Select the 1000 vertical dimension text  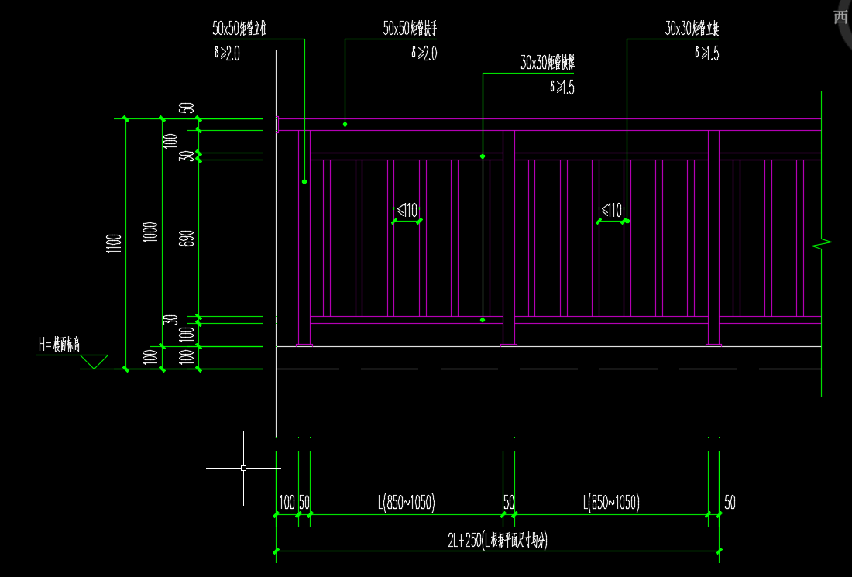click(x=151, y=232)
